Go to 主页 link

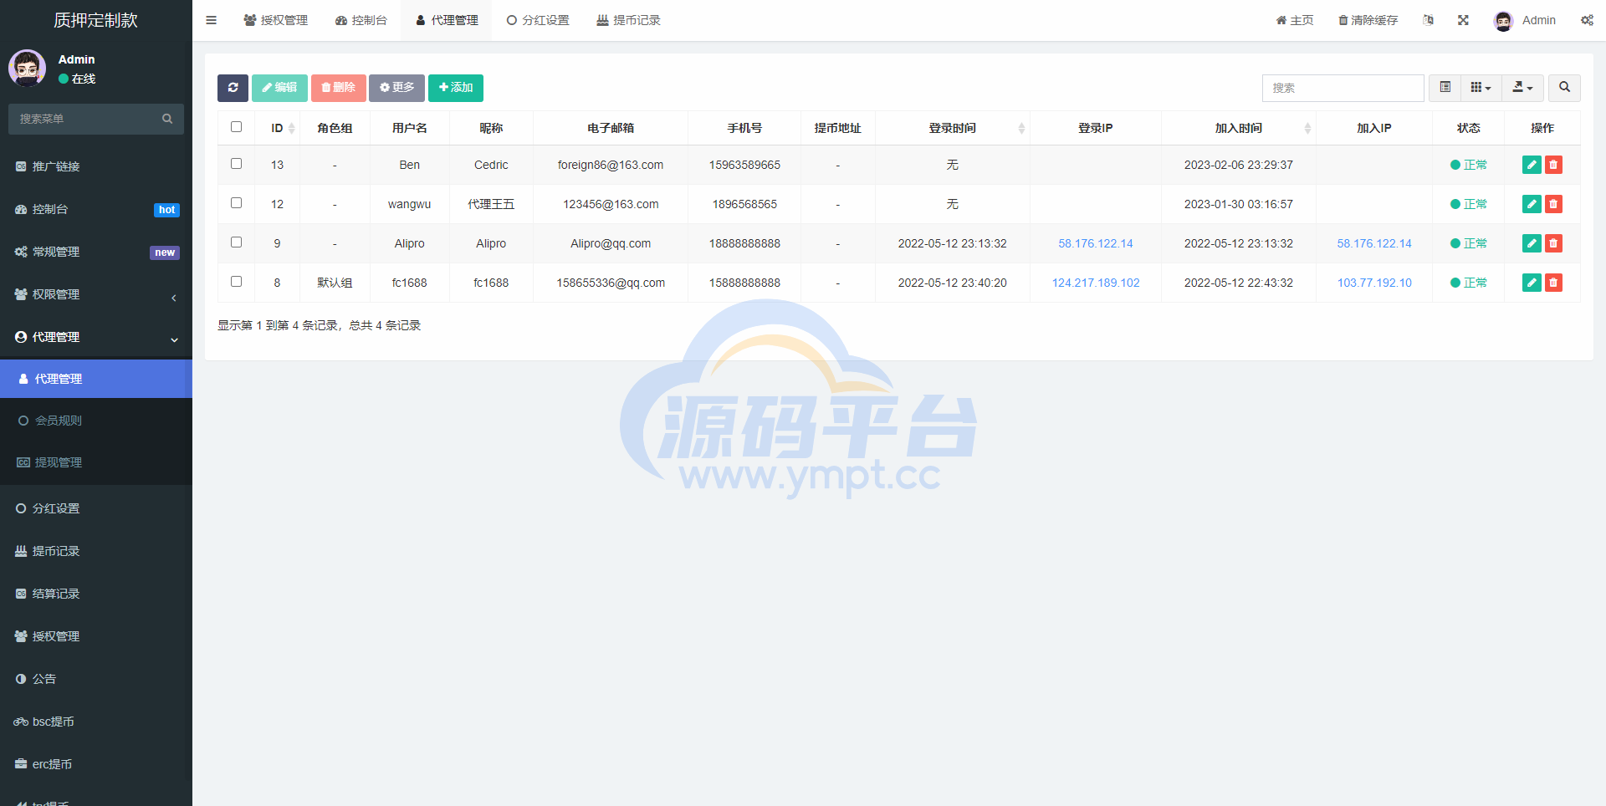click(x=1295, y=20)
